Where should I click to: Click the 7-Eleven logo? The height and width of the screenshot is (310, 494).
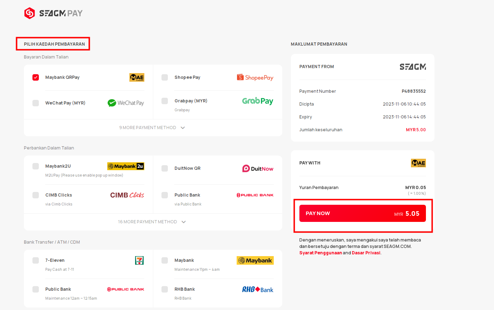pyautogui.click(x=139, y=260)
